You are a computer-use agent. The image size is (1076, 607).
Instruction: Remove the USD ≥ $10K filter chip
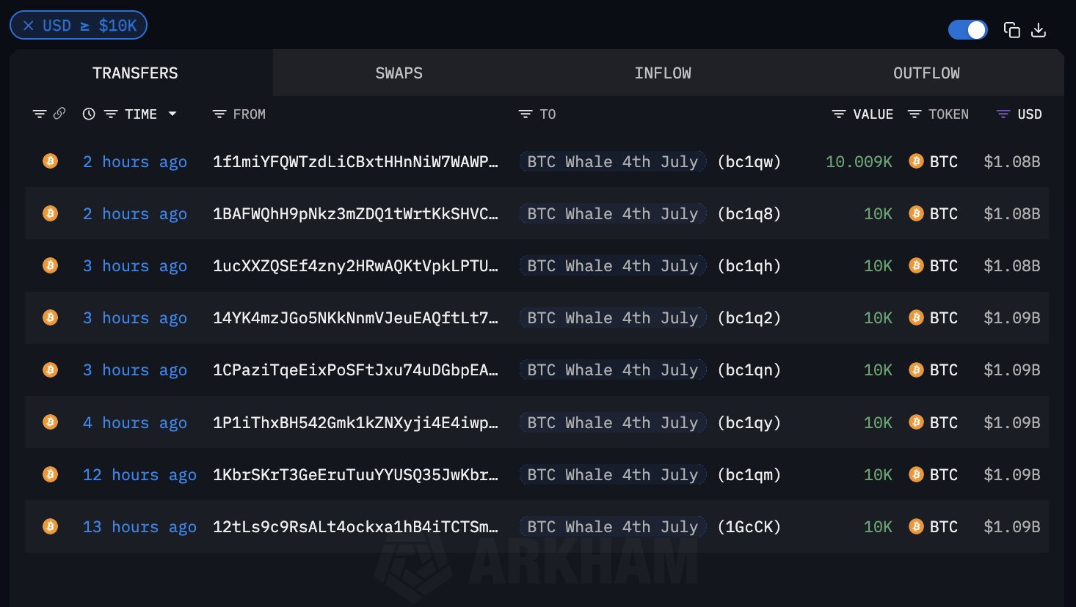pyautogui.click(x=29, y=26)
